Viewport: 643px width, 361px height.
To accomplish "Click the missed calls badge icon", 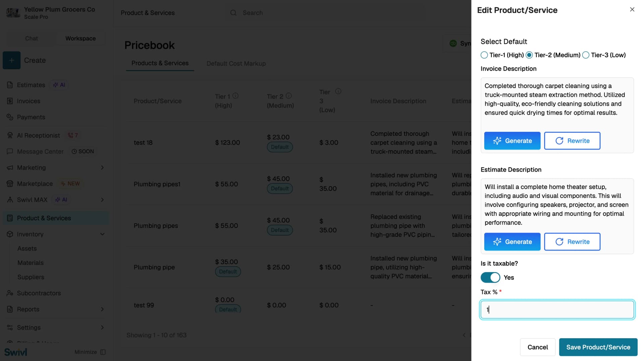I will 70,136.
